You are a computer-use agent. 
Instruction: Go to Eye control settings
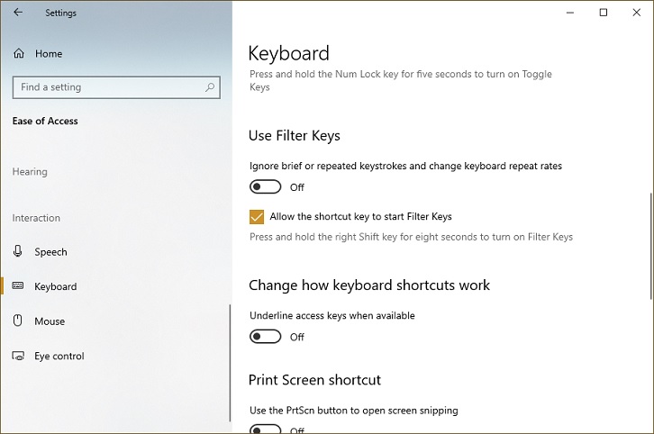pyautogui.click(x=59, y=357)
